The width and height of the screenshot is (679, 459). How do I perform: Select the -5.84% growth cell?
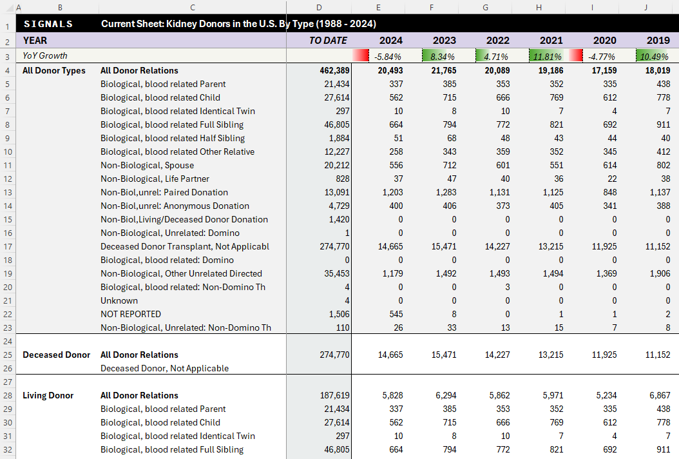378,56
